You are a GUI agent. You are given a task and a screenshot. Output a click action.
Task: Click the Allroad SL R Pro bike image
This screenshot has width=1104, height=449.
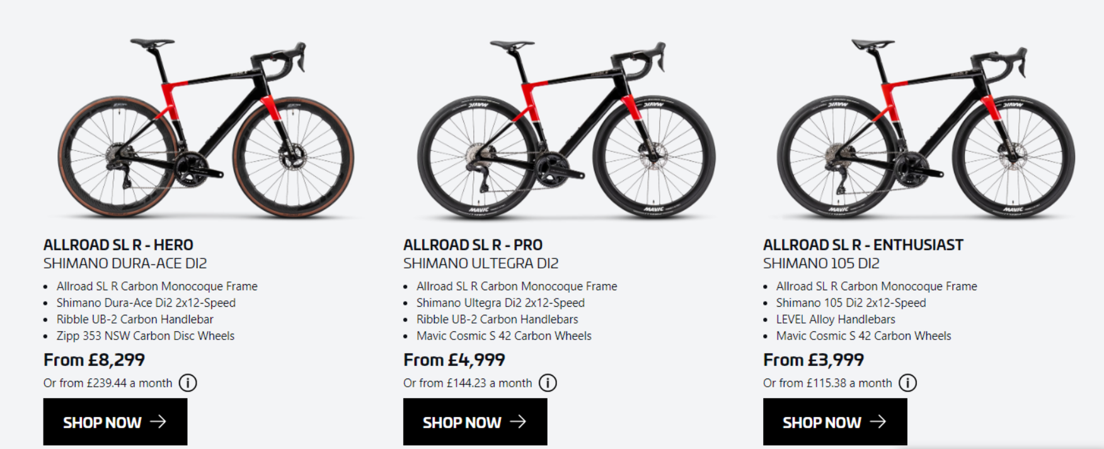[x=566, y=129]
